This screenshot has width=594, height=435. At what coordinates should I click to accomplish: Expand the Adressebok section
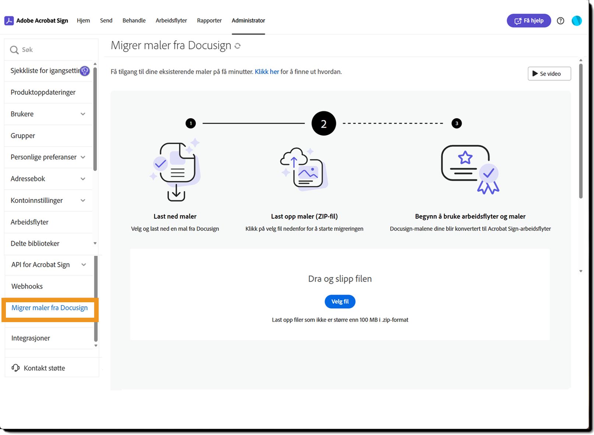(x=83, y=179)
